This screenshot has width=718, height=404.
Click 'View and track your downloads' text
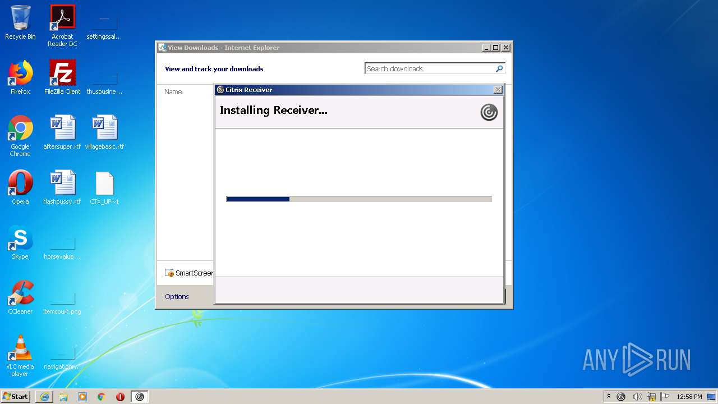pos(214,69)
